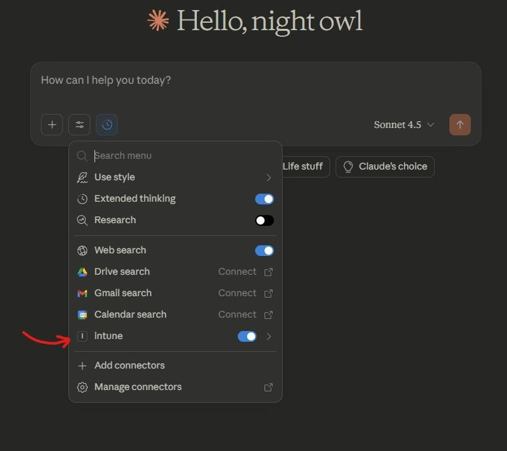
Task: Select the Research menu label
Action: pyautogui.click(x=115, y=220)
